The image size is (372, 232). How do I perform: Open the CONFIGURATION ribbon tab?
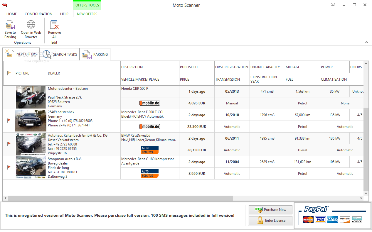pos(38,14)
